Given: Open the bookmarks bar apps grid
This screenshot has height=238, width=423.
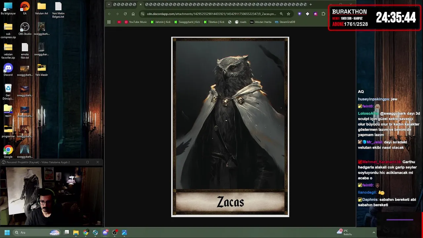Looking at the screenshot, I should (109, 22).
